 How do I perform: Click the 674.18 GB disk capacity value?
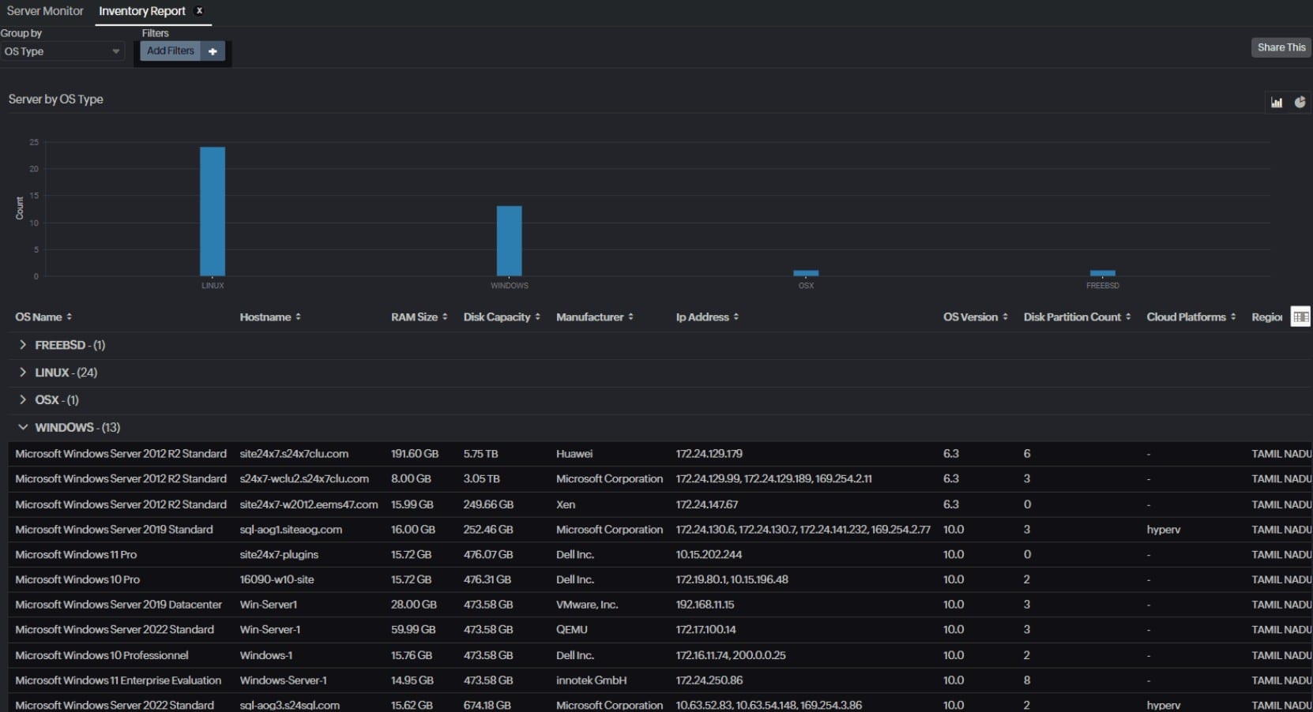(487, 705)
